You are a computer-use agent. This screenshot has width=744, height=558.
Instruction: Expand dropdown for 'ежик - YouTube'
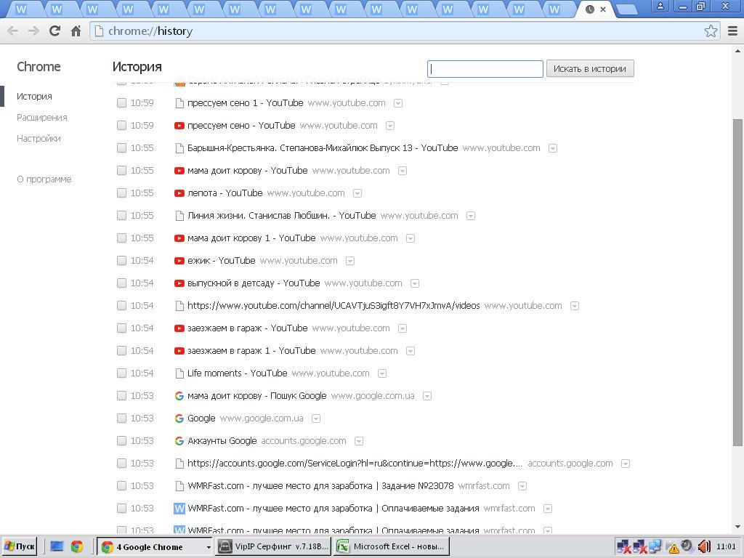point(350,261)
